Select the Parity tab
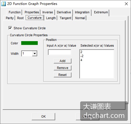The image size is (131, 124). [x=10, y=18]
